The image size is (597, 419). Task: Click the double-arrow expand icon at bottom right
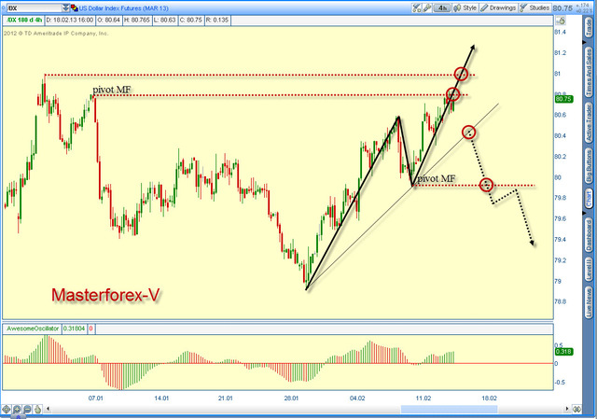576,409
